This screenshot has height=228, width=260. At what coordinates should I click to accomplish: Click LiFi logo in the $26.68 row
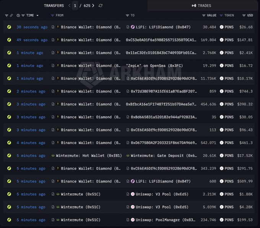(133, 27)
